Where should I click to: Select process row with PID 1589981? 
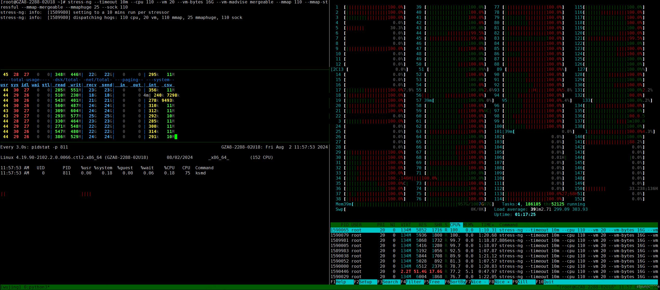494,240
